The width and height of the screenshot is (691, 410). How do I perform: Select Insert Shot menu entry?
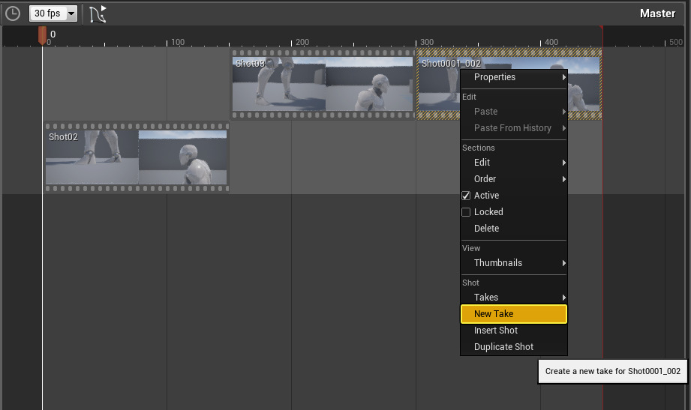pos(496,331)
